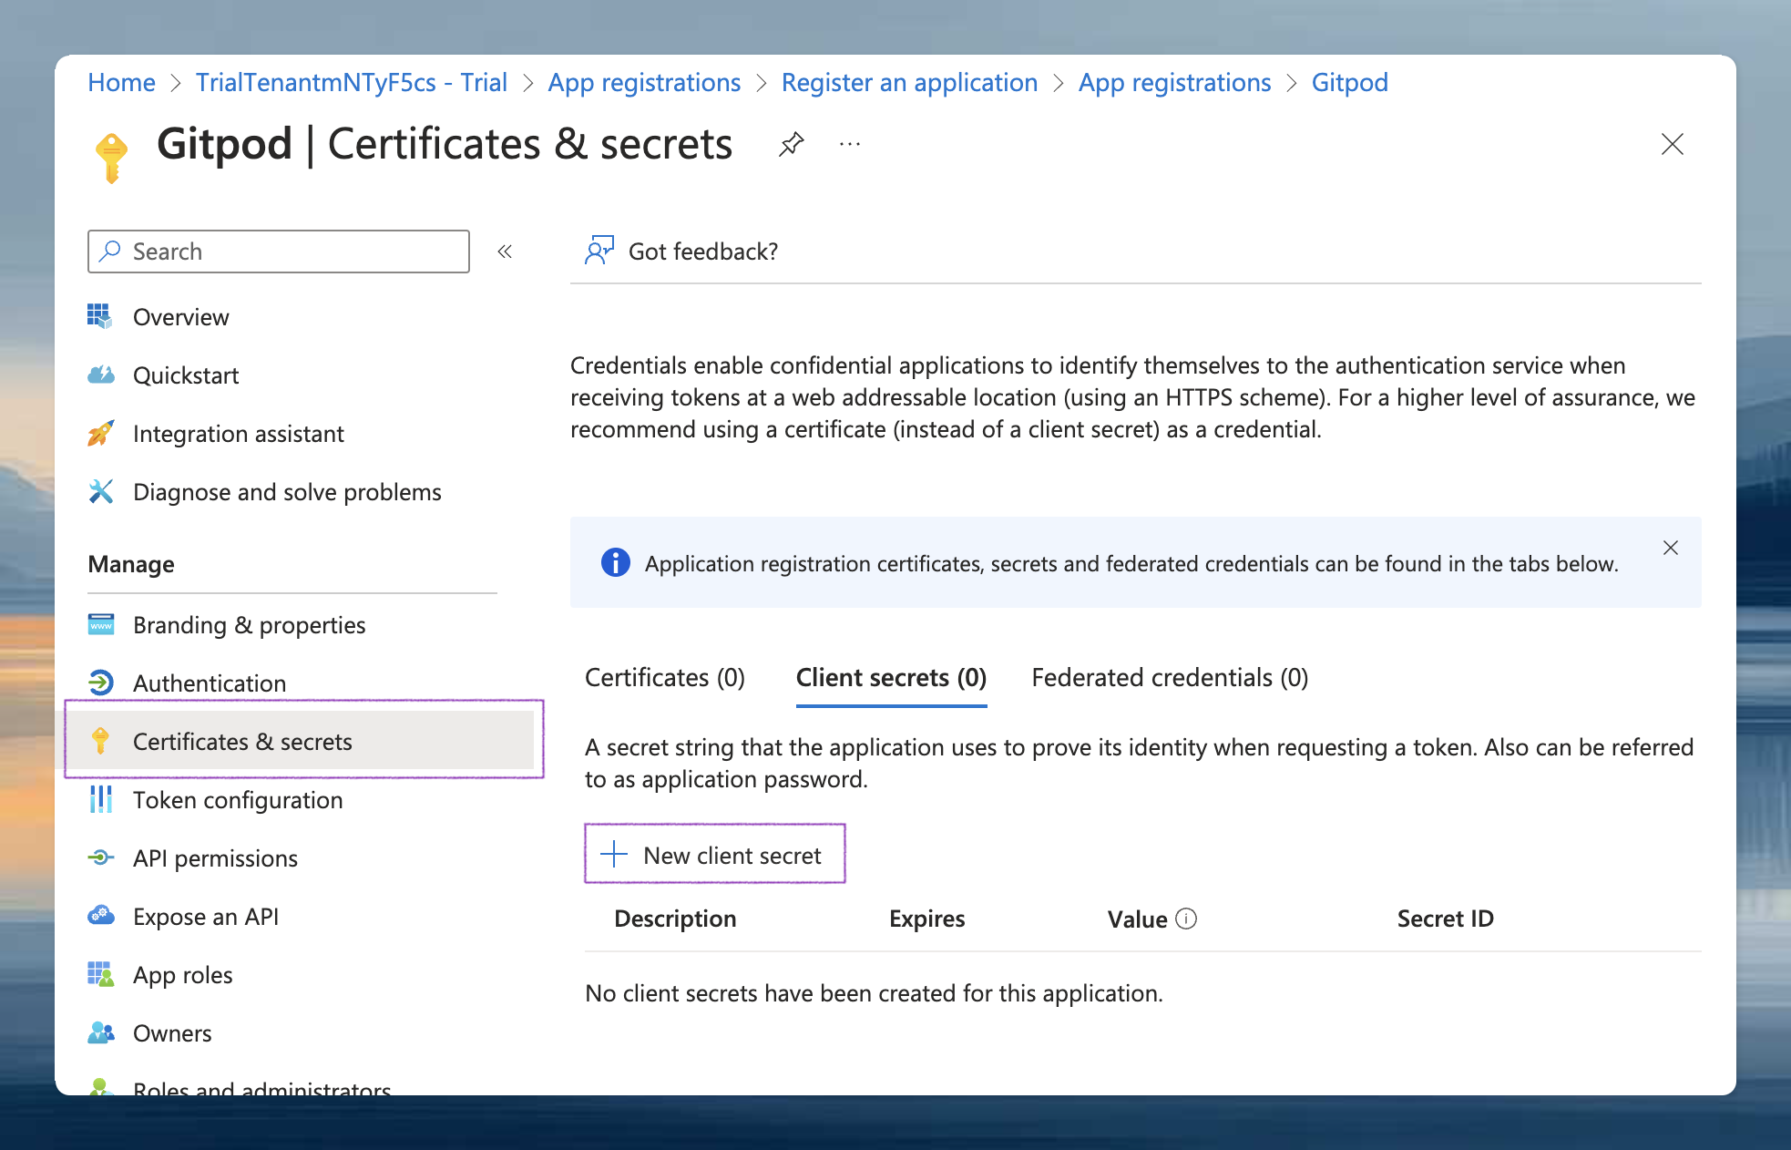The width and height of the screenshot is (1791, 1150).
Task: Open Integration assistant rocket item
Action: [238, 434]
